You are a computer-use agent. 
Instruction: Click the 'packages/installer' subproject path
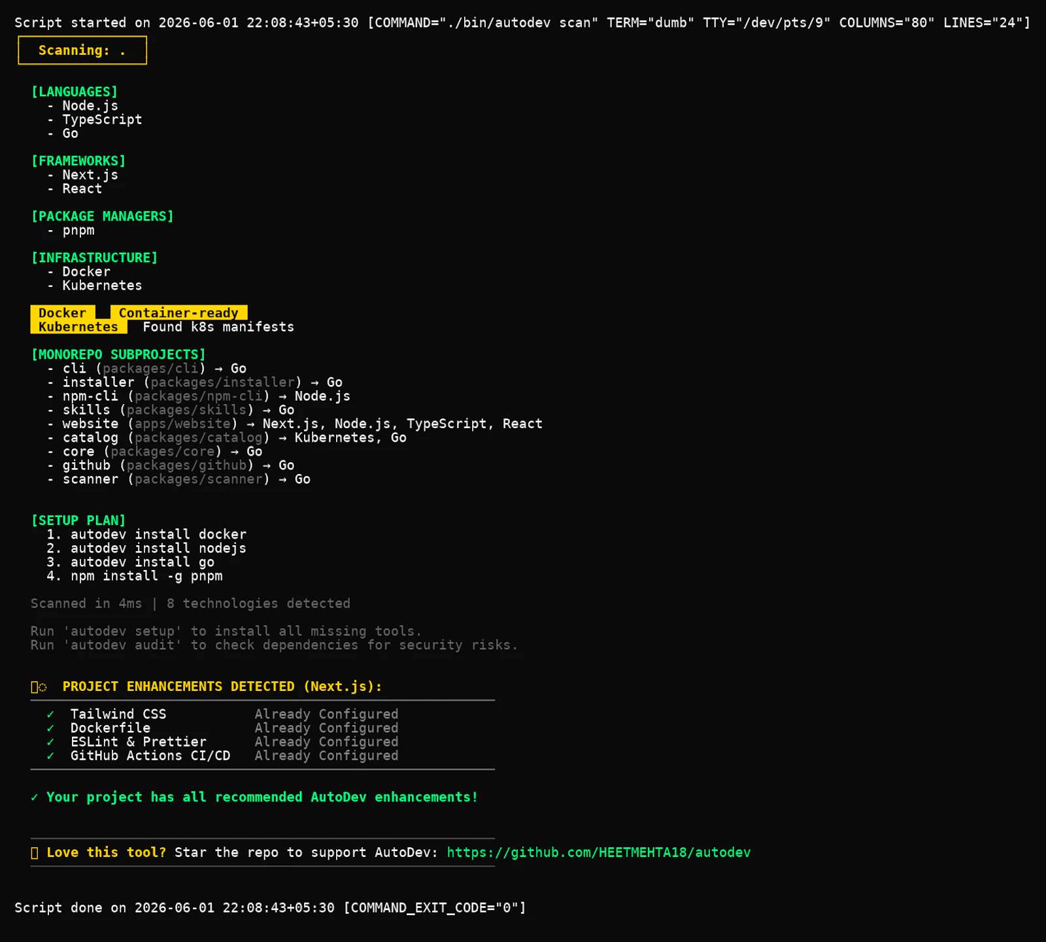(223, 382)
